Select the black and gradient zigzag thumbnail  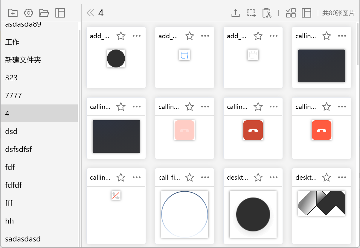point(321,203)
